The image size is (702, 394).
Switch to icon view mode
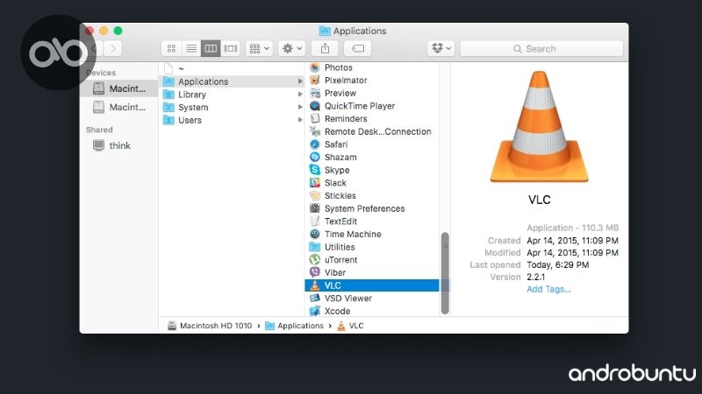coord(171,48)
